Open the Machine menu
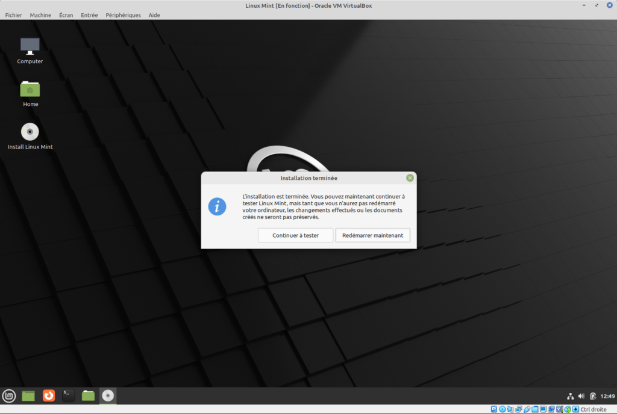Screen dimensions: 617x414 tap(40, 15)
